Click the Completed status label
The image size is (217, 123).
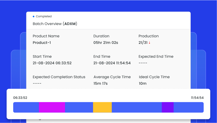click(44, 17)
